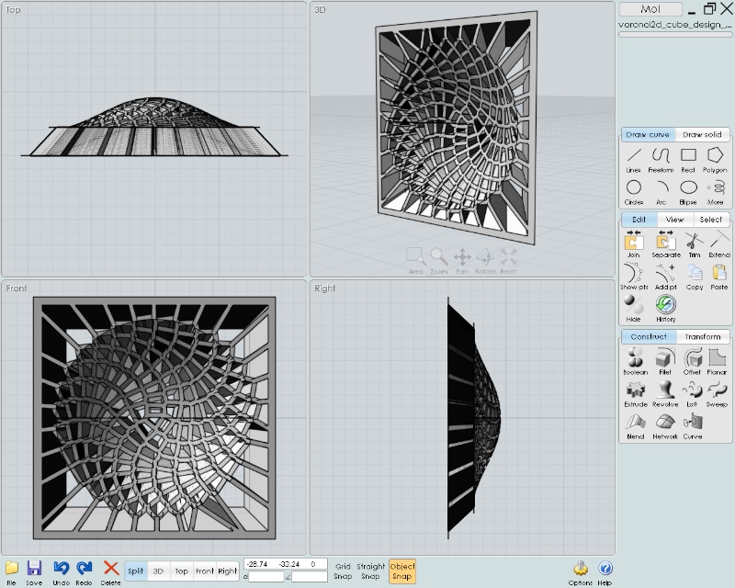
Task: Pick the Polygon draw tool
Action: click(x=715, y=158)
